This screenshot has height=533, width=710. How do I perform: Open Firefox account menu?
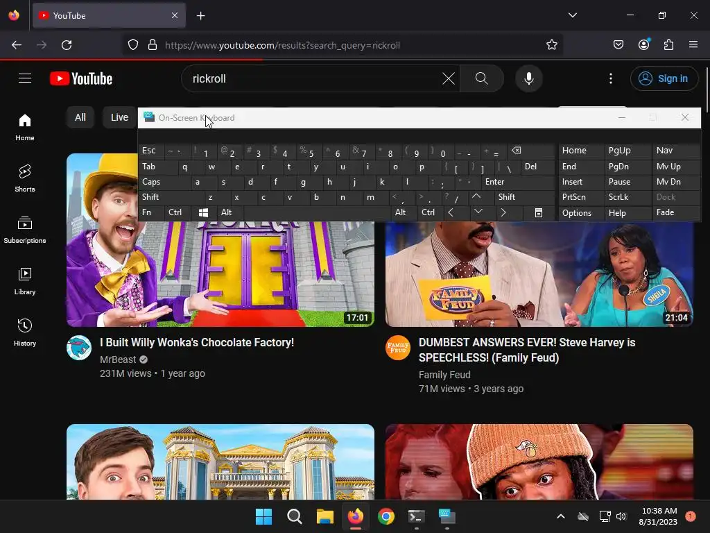tap(644, 45)
